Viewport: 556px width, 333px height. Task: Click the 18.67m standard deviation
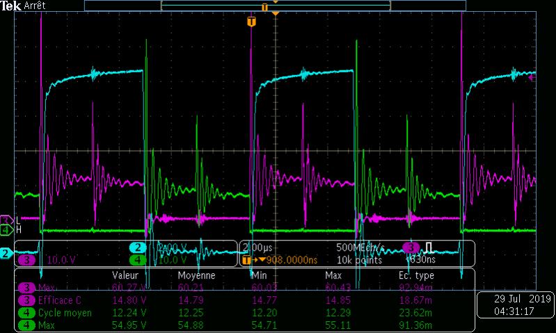(415, 300)
